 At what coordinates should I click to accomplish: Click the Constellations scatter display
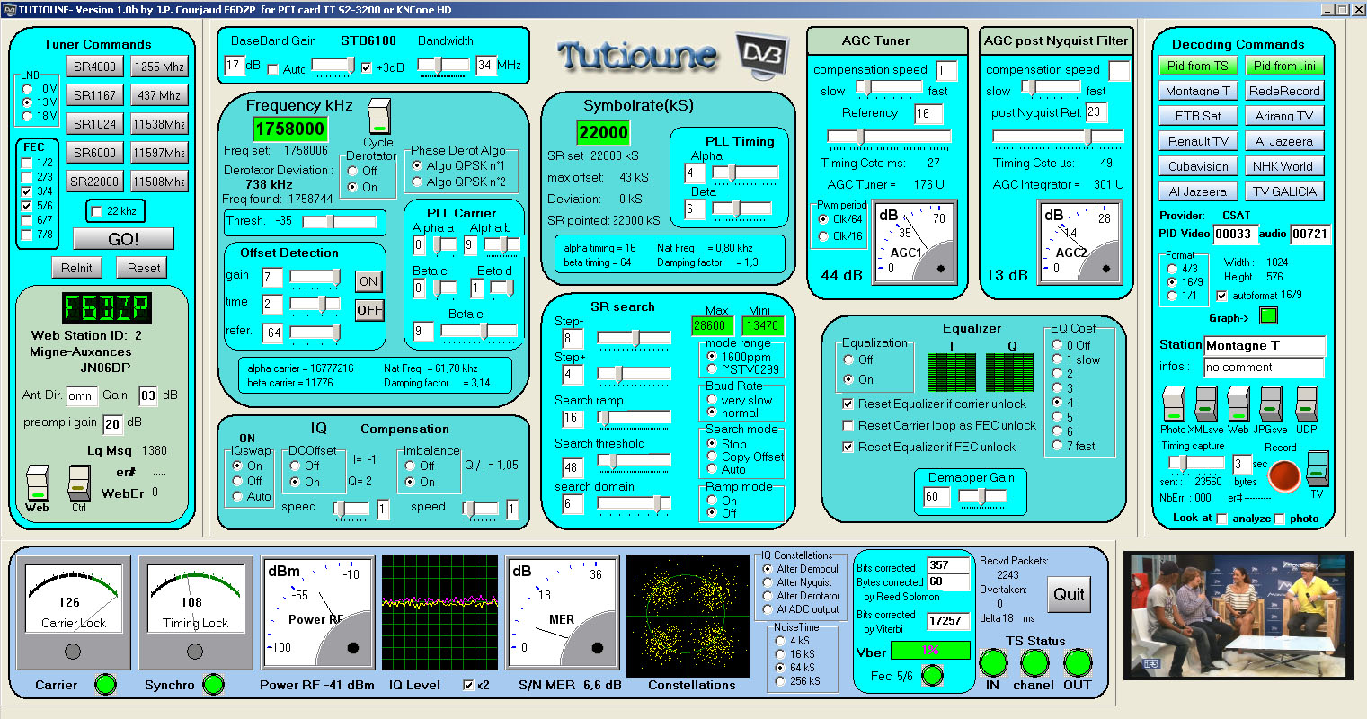click(688, 616)
